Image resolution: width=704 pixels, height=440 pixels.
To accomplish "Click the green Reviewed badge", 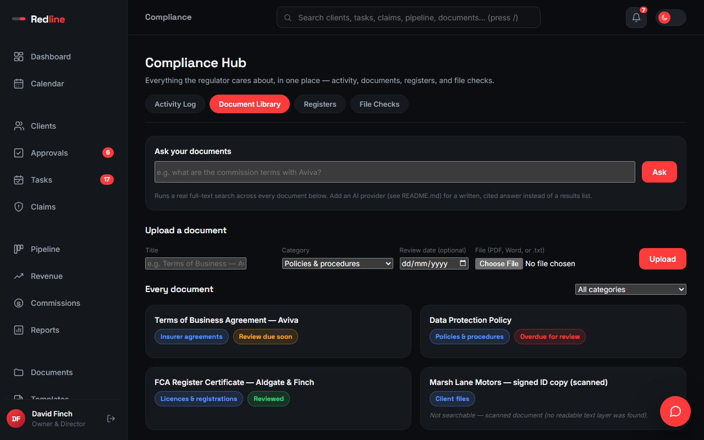I will coord(268,399).
